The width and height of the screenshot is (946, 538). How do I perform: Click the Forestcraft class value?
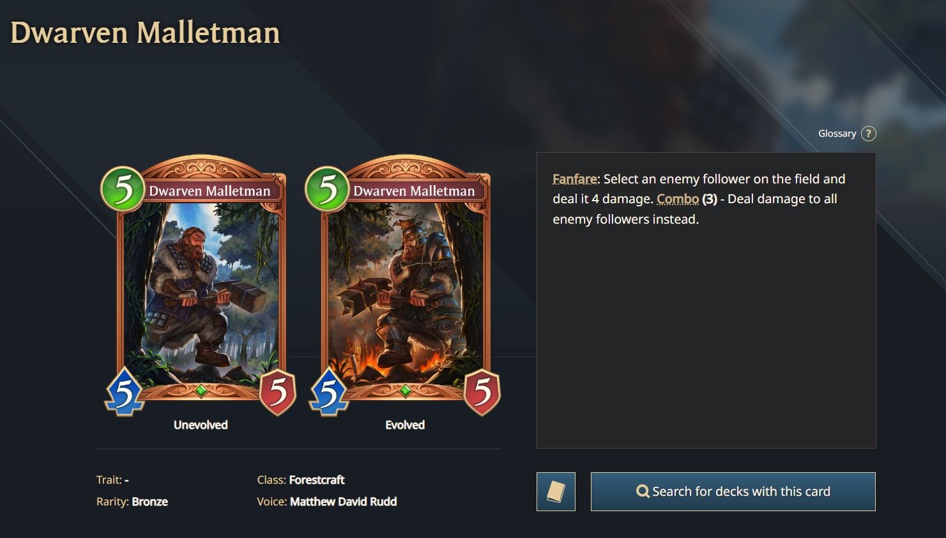pyautogui.click(x=317, y=480)
